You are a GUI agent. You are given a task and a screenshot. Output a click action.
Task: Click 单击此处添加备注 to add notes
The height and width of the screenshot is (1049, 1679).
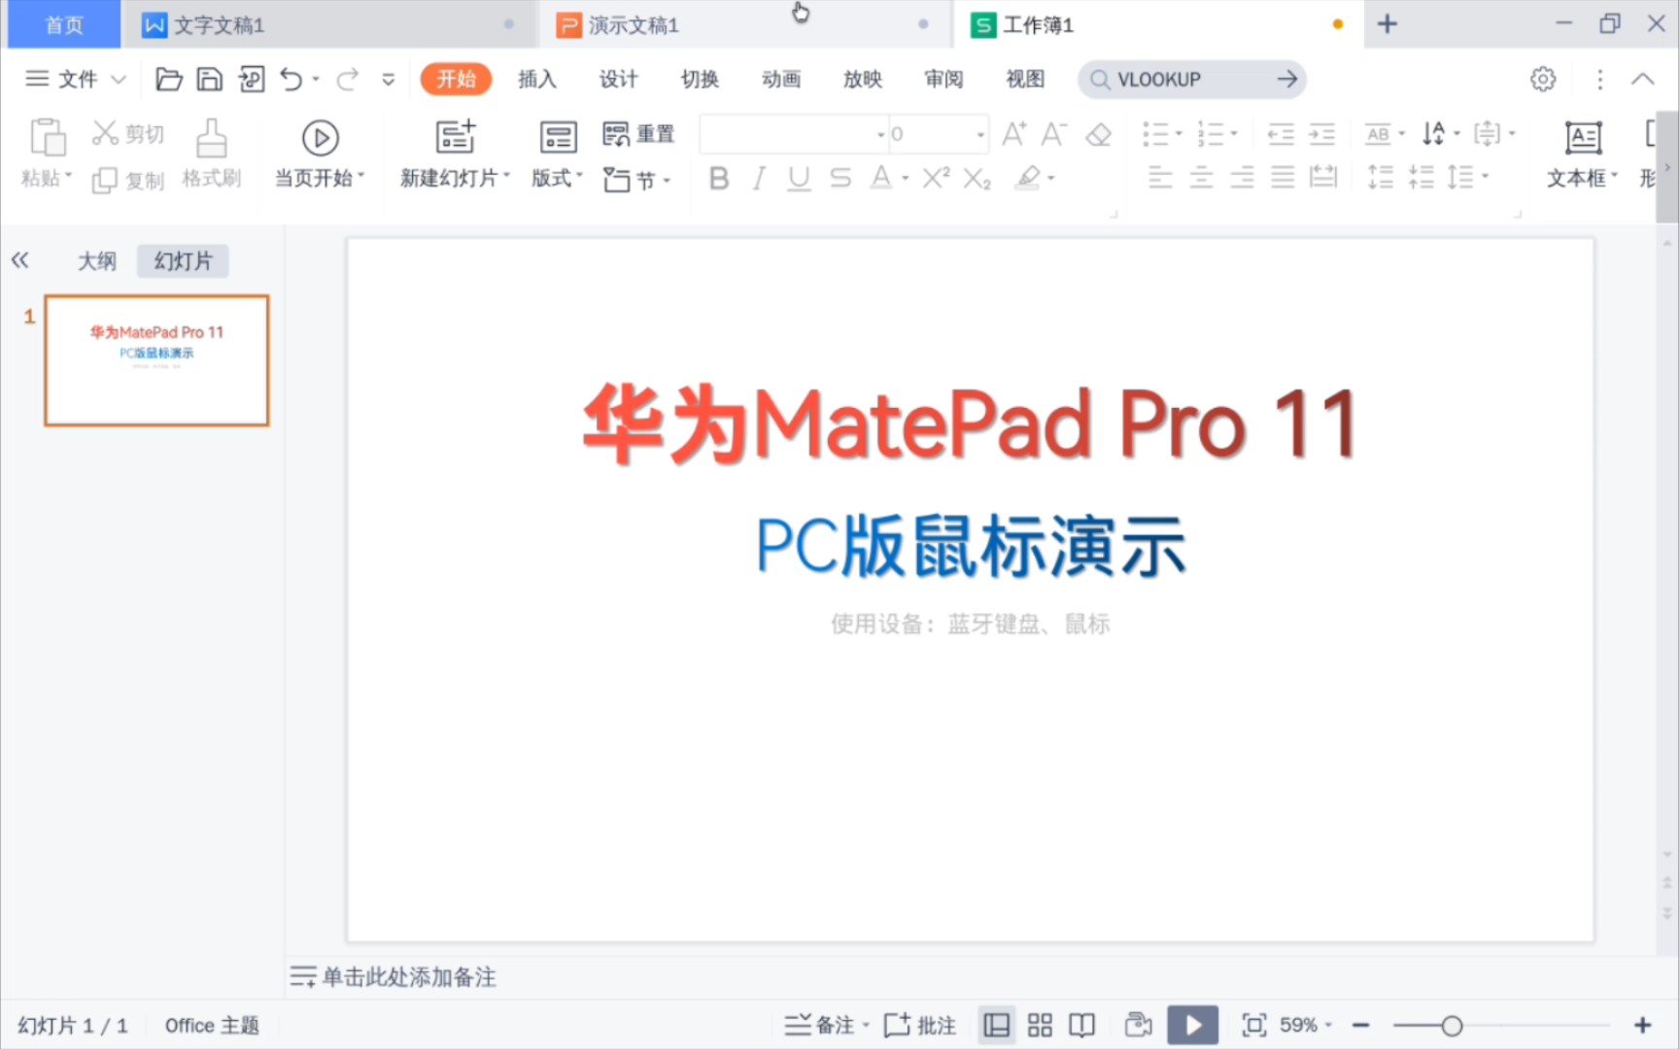coord(408,978)
